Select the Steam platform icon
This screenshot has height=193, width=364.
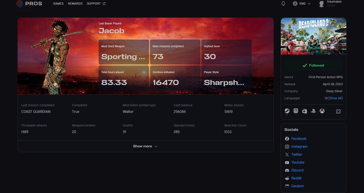click(x=287, y=111)
